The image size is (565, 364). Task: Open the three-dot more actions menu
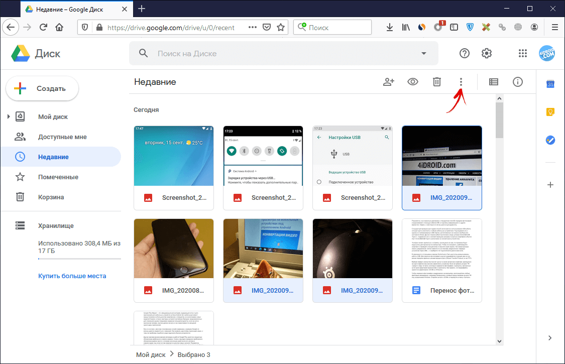[x=461, y=82]
